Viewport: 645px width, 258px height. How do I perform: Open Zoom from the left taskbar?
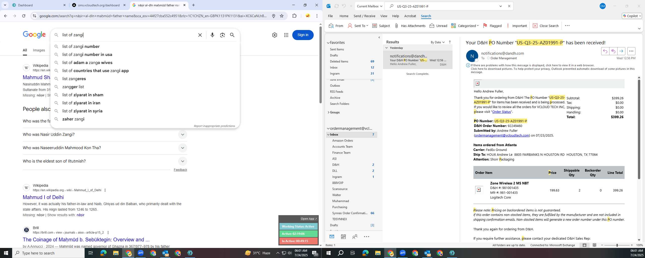pos(141,253)
